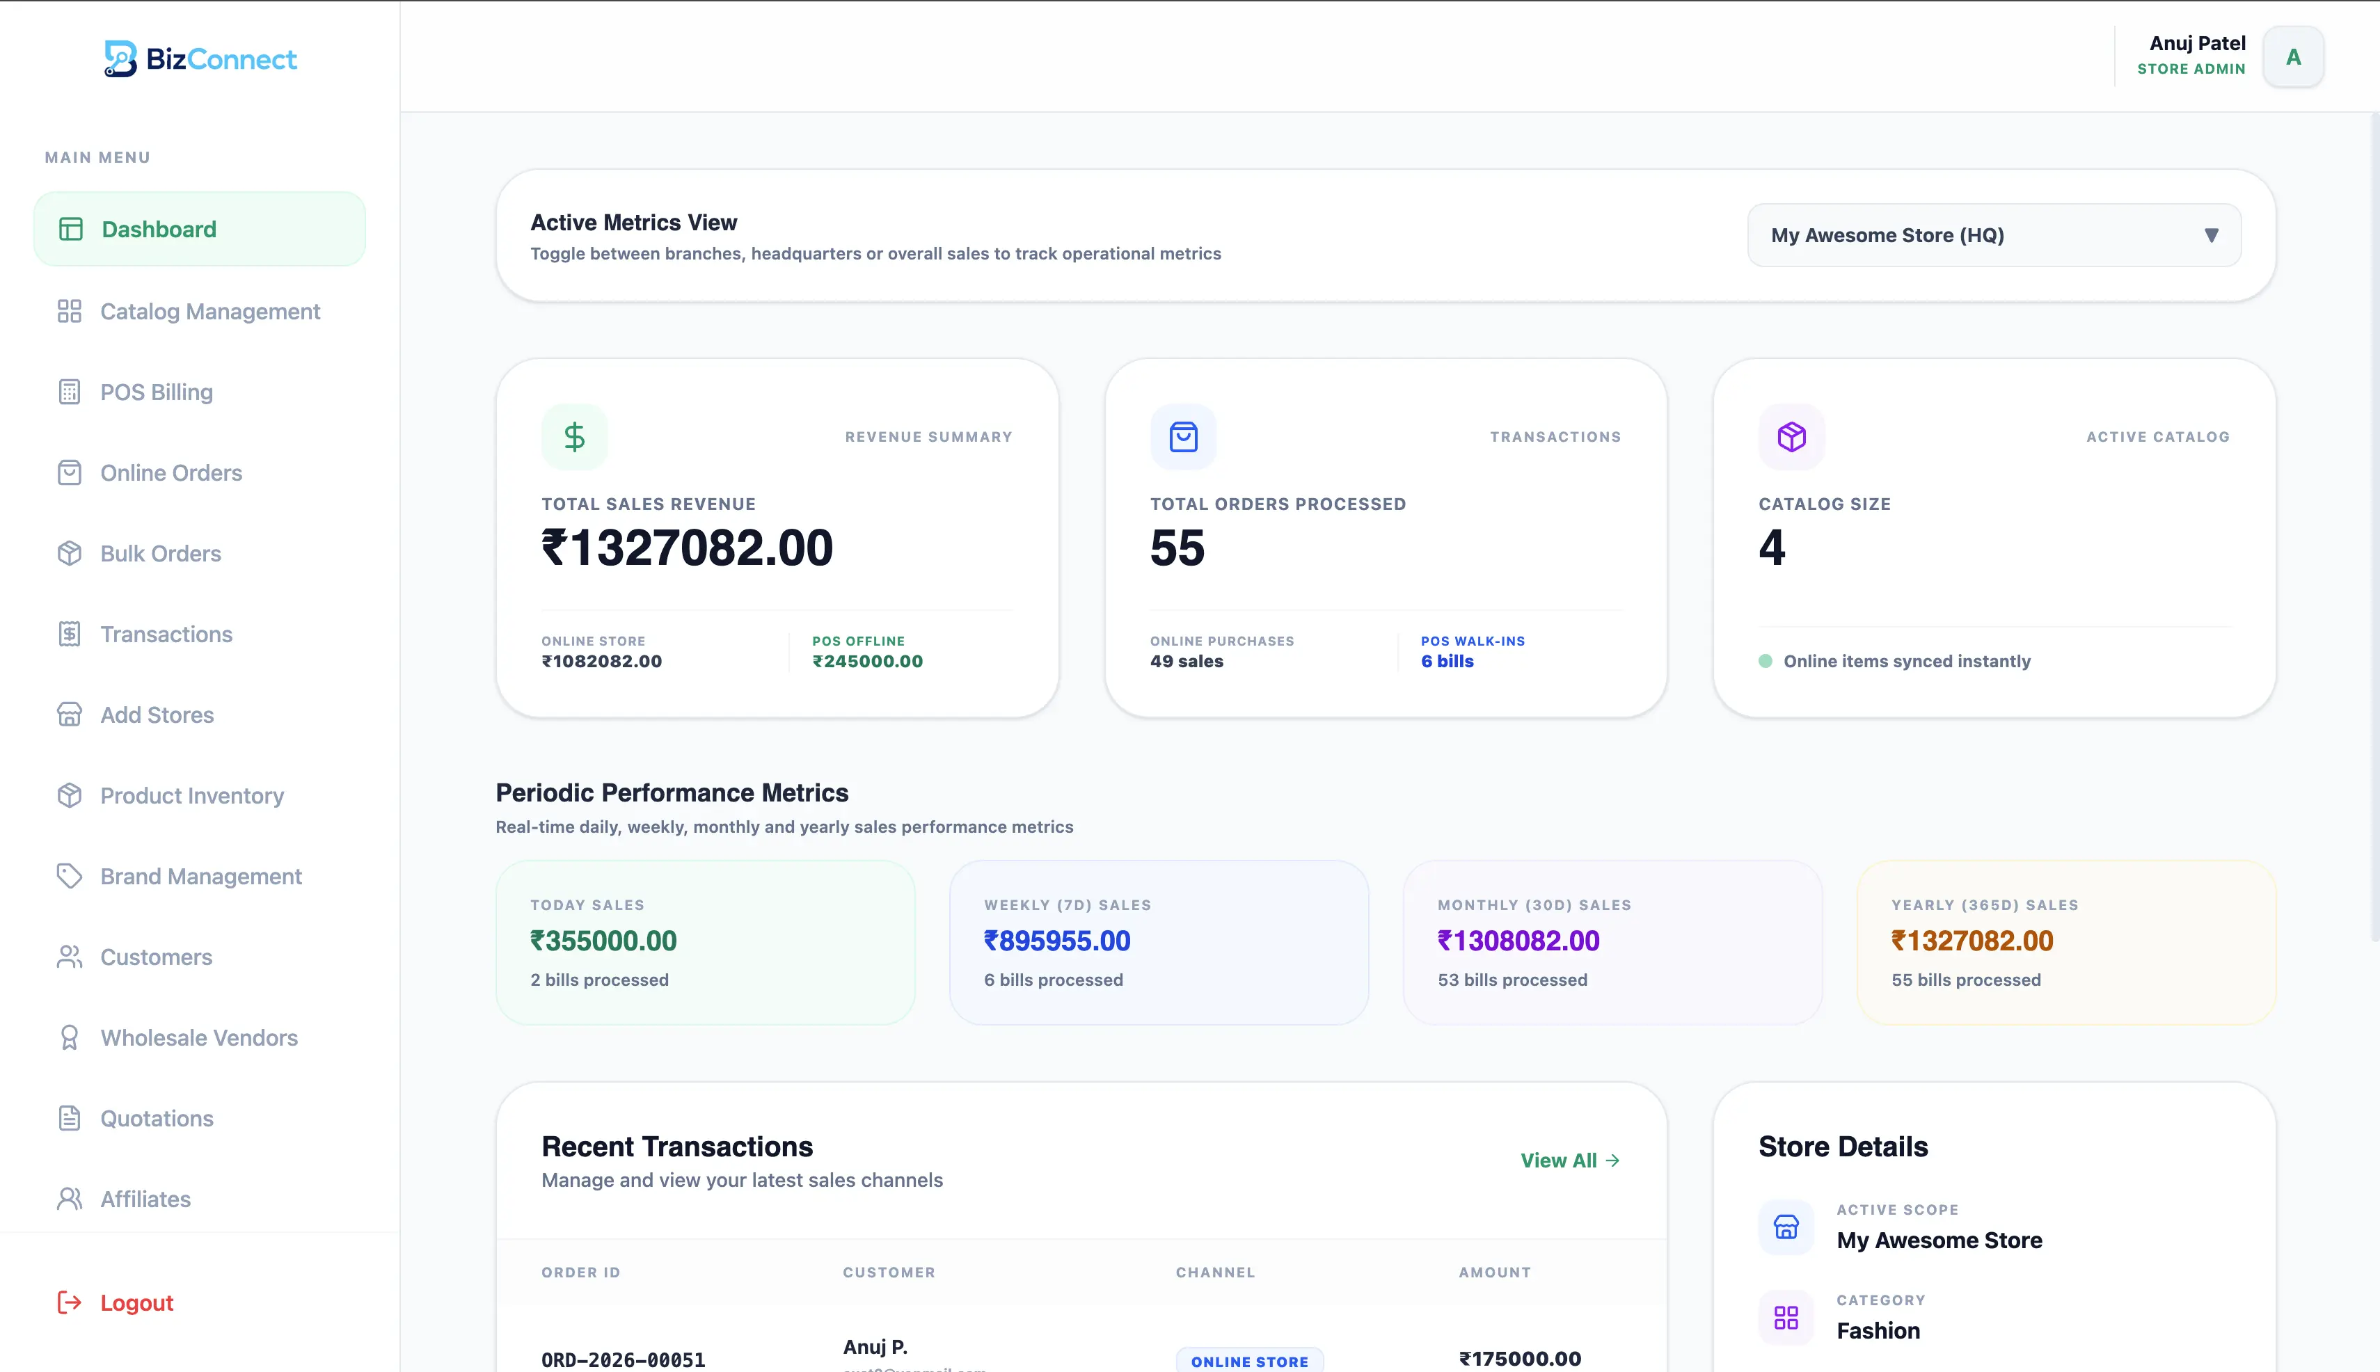Click the page vertical scrollbar

click(2374, 527)
